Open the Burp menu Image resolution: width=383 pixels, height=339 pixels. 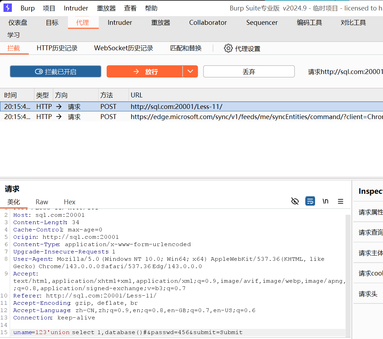pos(28,8)
